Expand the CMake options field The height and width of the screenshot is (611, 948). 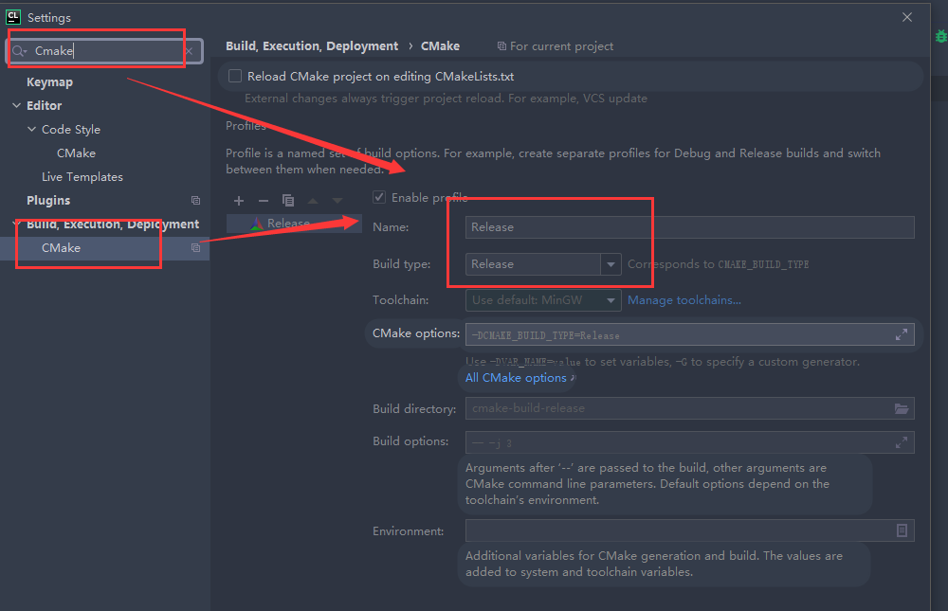pyautogui.click(x=902, y=334)
